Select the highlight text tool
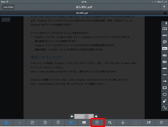The width and height of the screenshot is (168, 127). pos(165,49)
